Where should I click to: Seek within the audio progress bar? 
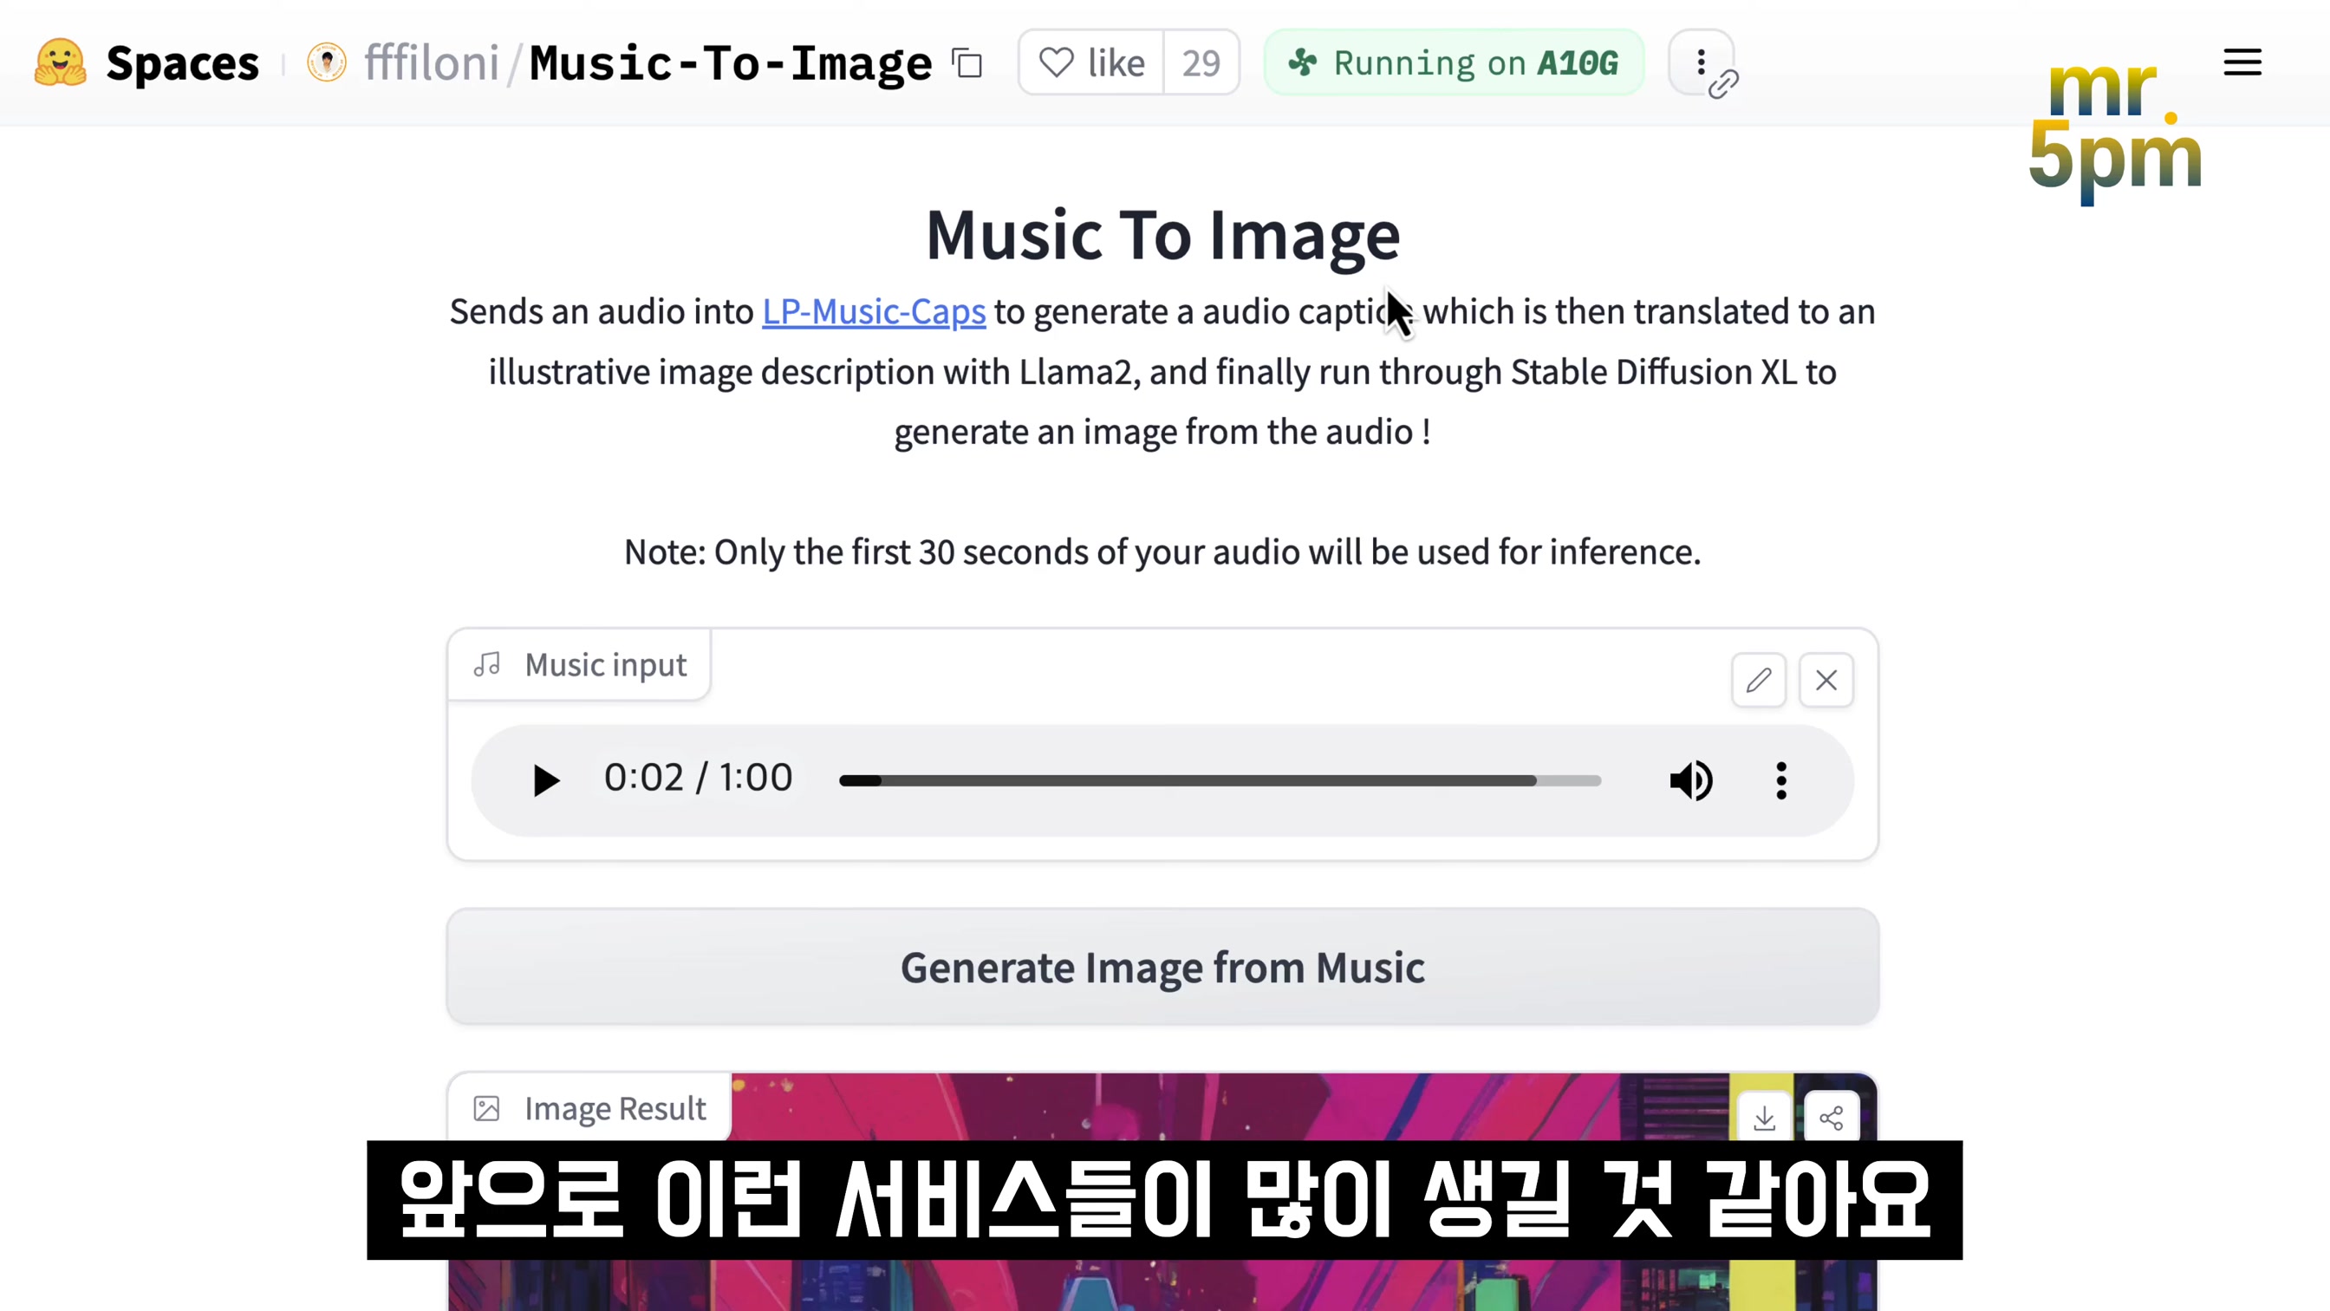1220,779
